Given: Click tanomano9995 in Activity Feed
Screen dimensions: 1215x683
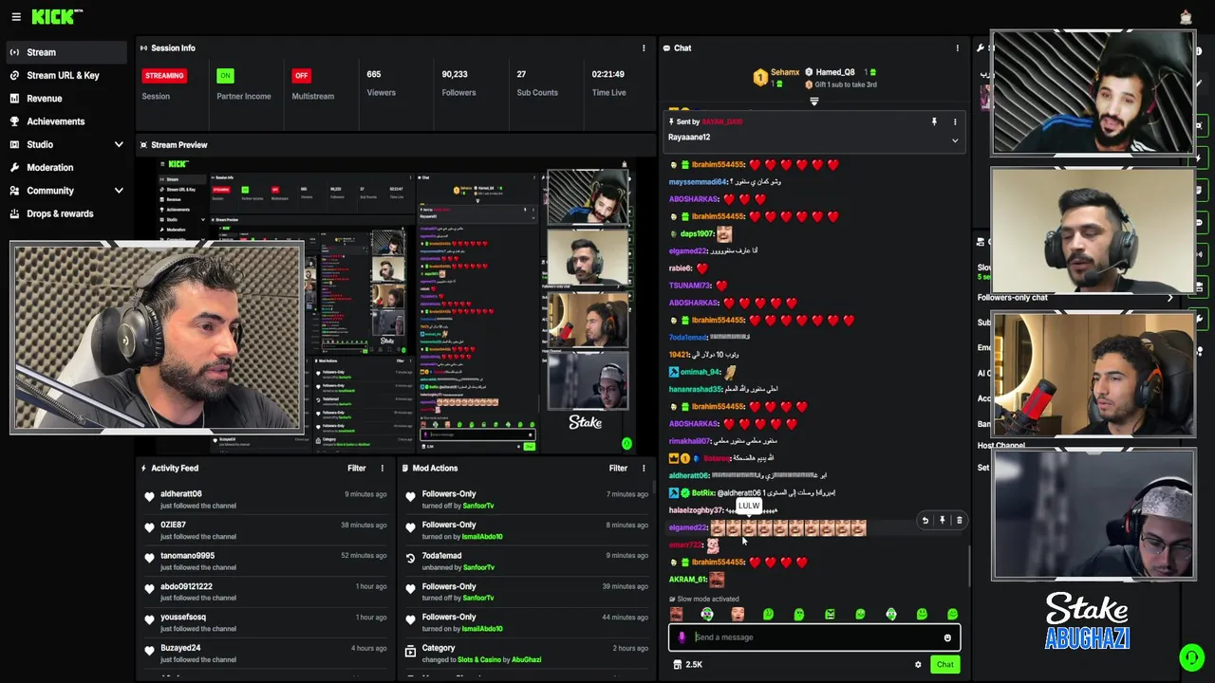Looking at the screenshot, I should 187,556.
